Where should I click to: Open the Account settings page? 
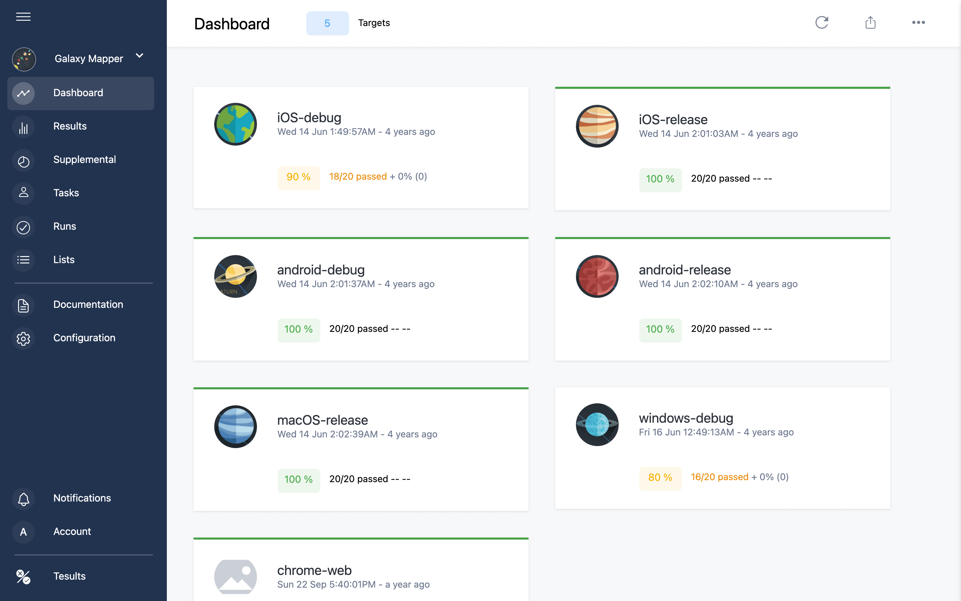tap(72, 532)
